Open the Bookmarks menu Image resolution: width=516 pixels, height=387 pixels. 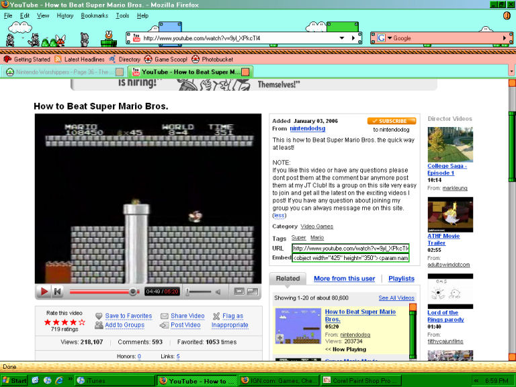tap(95, 15)
